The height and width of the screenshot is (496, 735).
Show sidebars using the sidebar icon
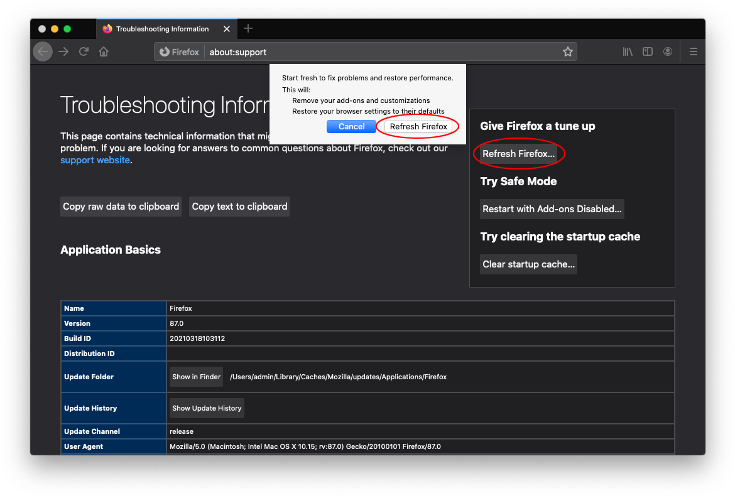pyautogui.click(x=647, y=51)
